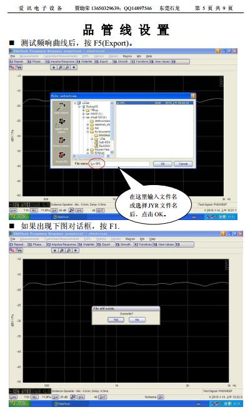The width and height of the screenshot is (245, 412).
Task: Click the Erase Inventory icon in sidebar
Action: point(61,140)
